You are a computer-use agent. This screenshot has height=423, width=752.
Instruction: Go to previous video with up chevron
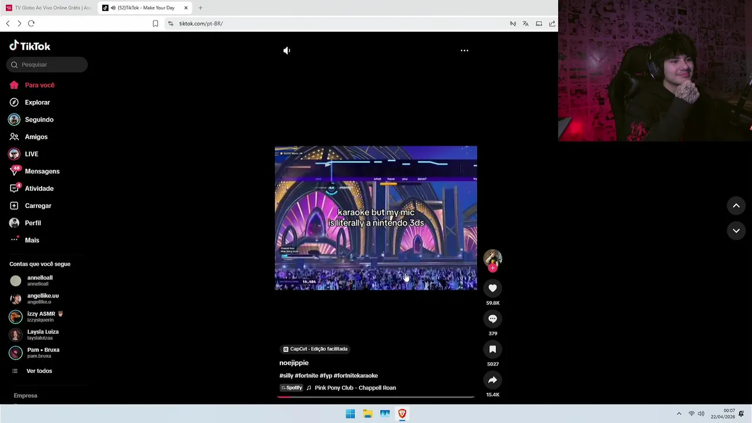[x=736, y=206]
